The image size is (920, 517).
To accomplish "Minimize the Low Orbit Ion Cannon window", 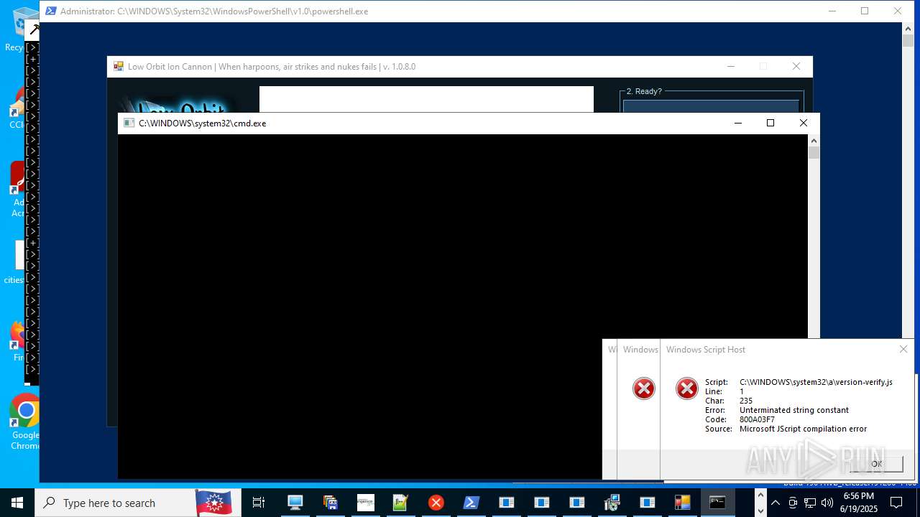I will 731,66.
